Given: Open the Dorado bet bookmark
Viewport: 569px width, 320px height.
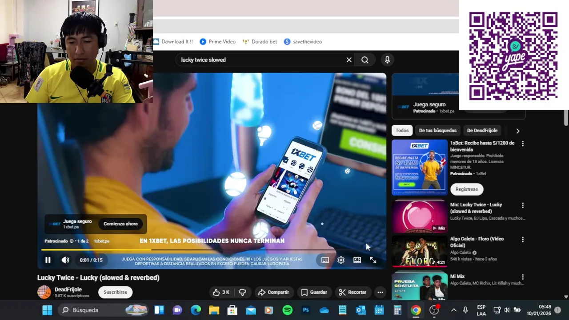Looking at the screenshot, I should coord(260,41).
